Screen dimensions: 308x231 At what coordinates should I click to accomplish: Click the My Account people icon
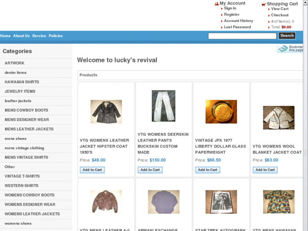pos(216,4)
